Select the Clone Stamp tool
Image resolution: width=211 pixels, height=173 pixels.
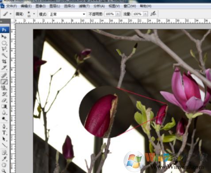coord(4,88)
